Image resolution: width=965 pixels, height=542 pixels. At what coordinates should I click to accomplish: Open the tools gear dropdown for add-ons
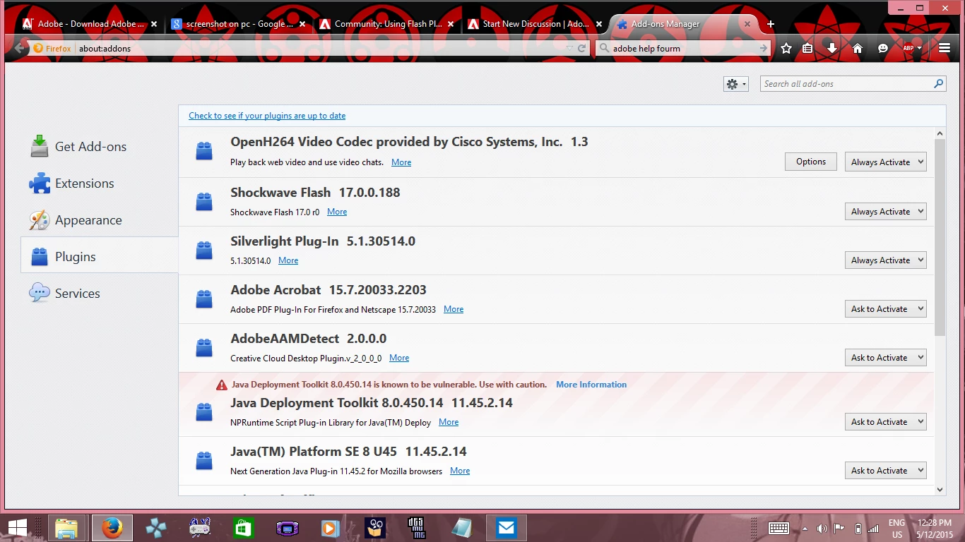(x=735, y=84)
